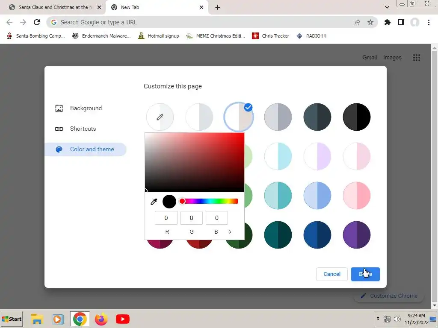Select the New Tab tab
The width and height of the screenshot is (438, 328).
[157, 8]
